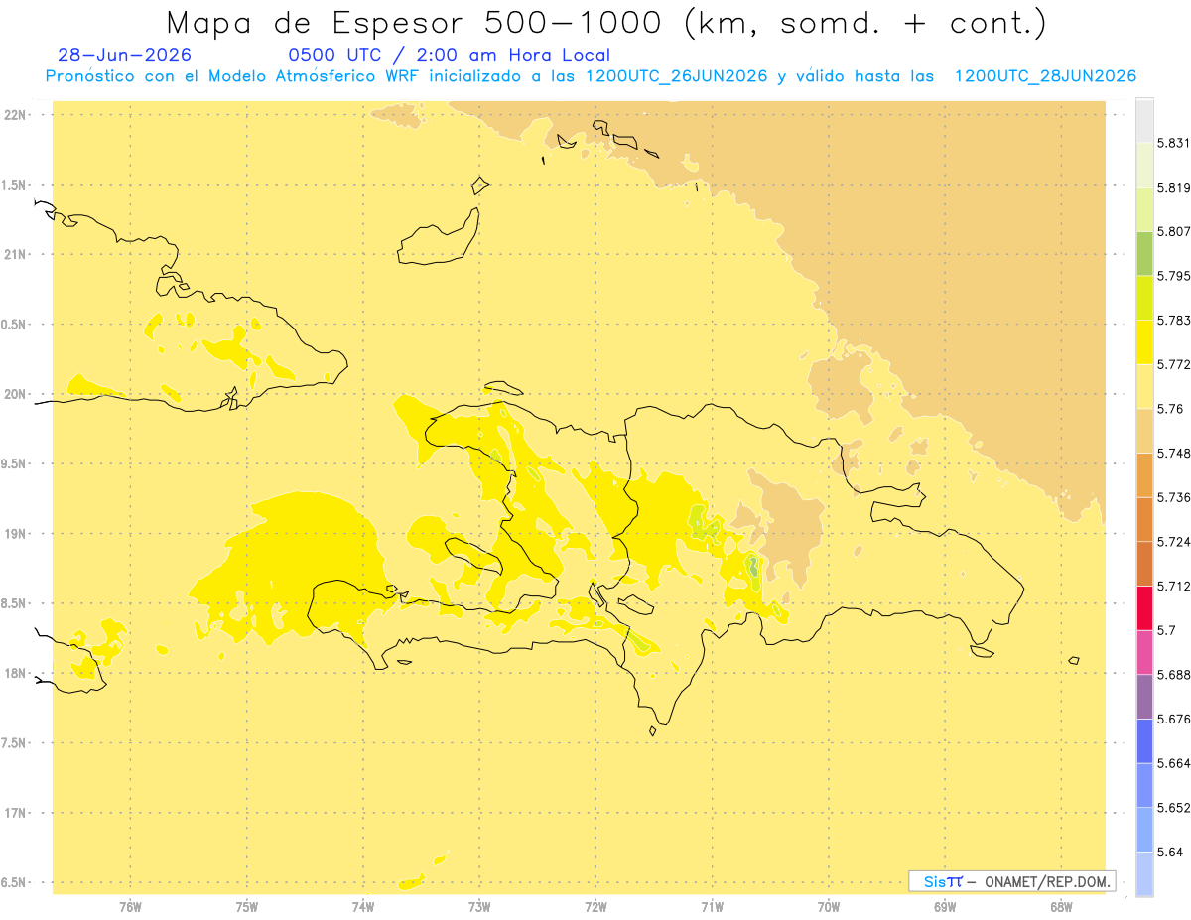This screenshot has width=1191, height=920.
Task: Click the "7.5N" latitude label
Action: click(x=15, y=743)
